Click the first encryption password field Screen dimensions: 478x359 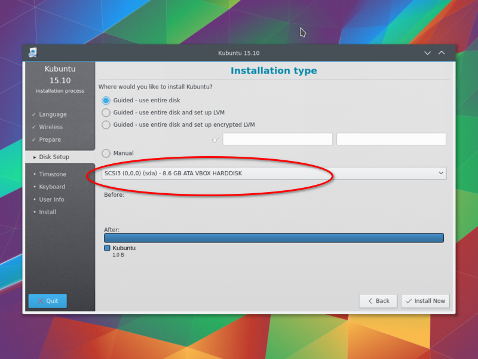pos(277,139)
